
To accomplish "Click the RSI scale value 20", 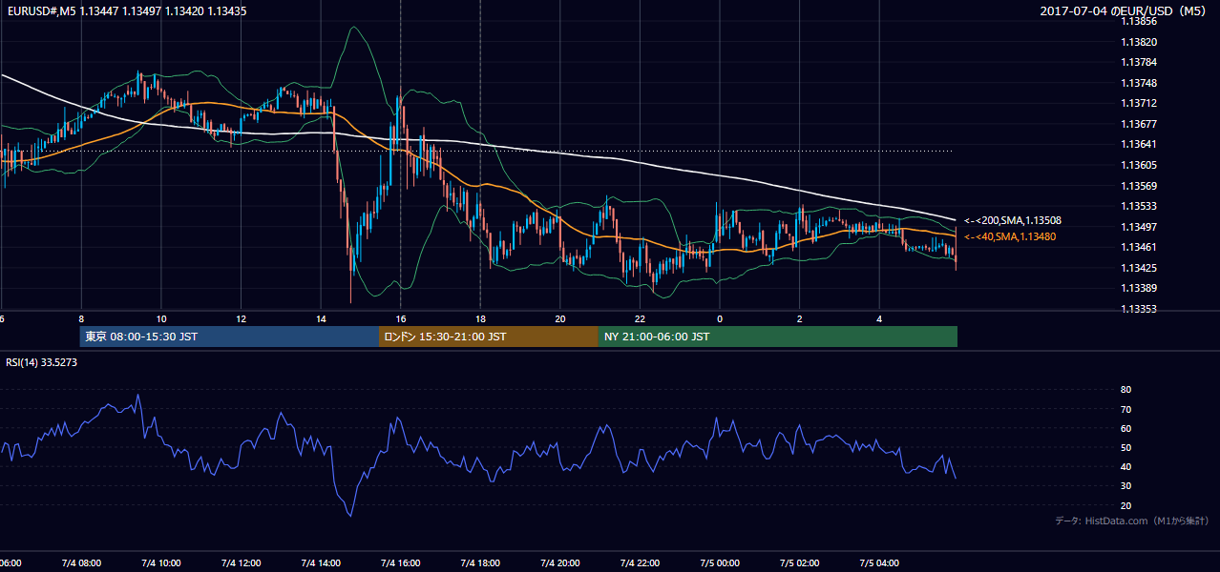I will coord(1125,505).
